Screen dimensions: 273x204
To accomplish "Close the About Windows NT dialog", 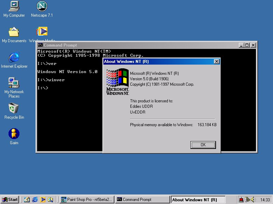I will coord(216,62).
